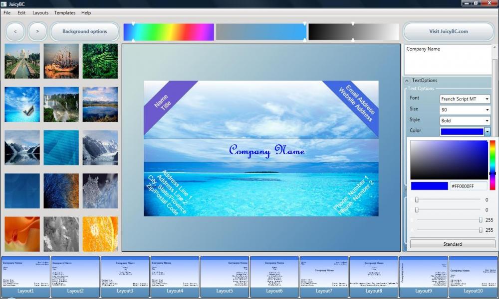Screen dimensions: 499x299
Task: Click the previous background arrow
Action: coord(15,31)
